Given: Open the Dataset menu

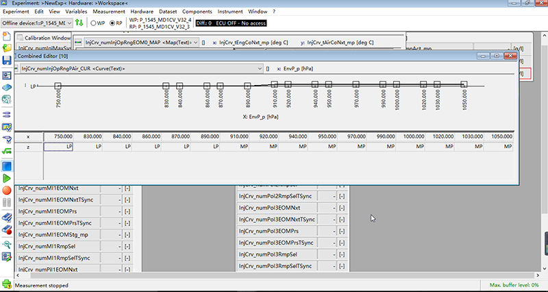Looking at the screenshot, I should (168, 12).
